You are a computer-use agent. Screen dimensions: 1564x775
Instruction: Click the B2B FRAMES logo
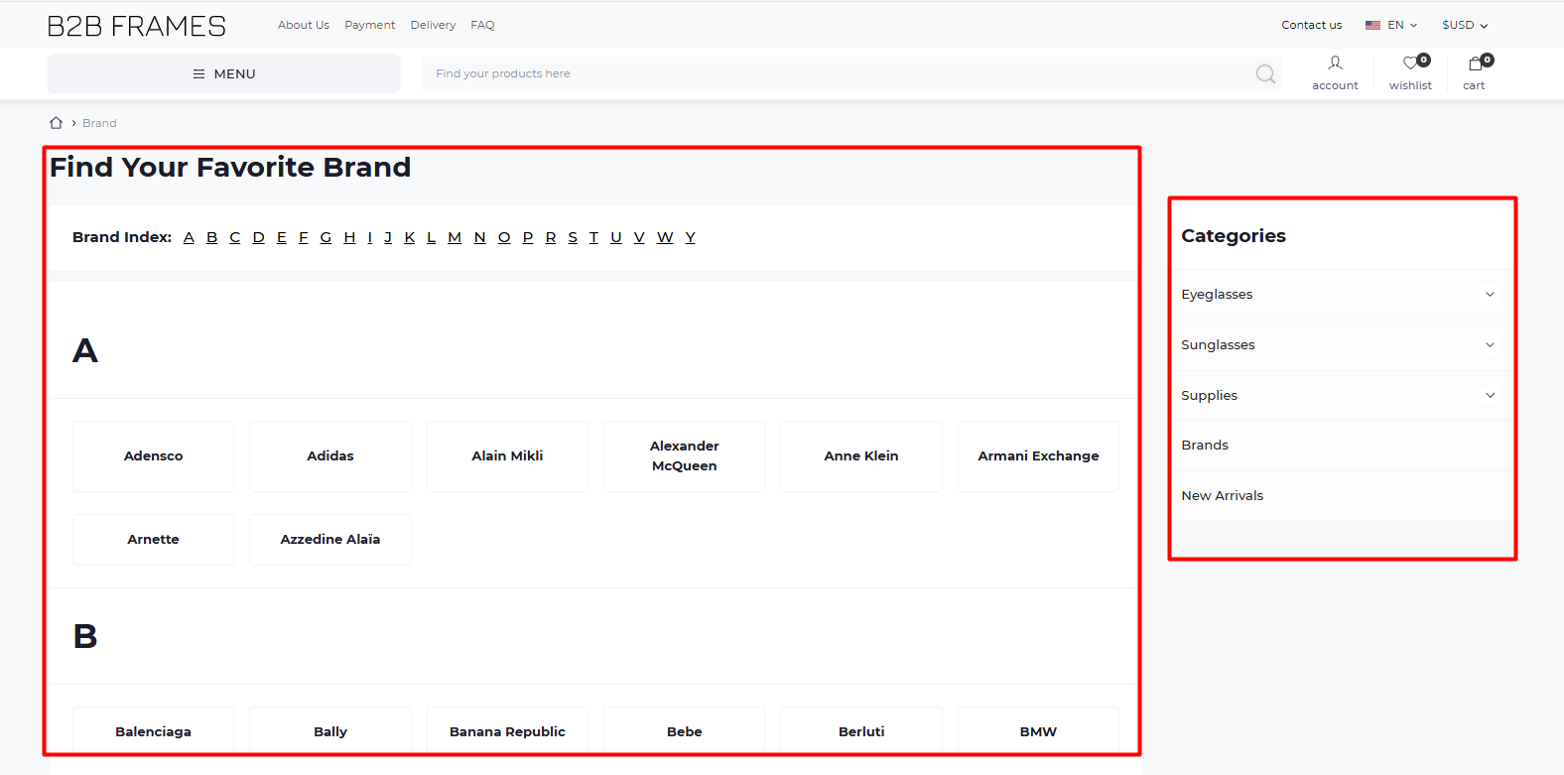137,26
